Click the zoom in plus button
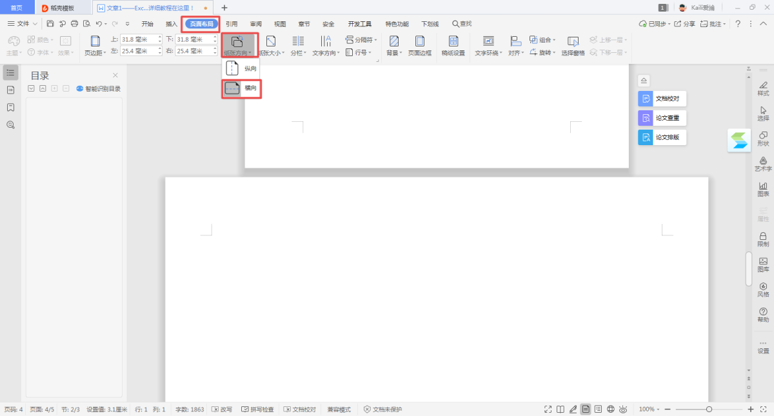The image size is (774, 416). [x=751, y=410]
